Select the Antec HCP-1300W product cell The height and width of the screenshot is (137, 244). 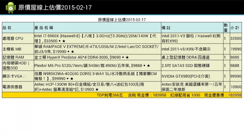click(98, 87)
